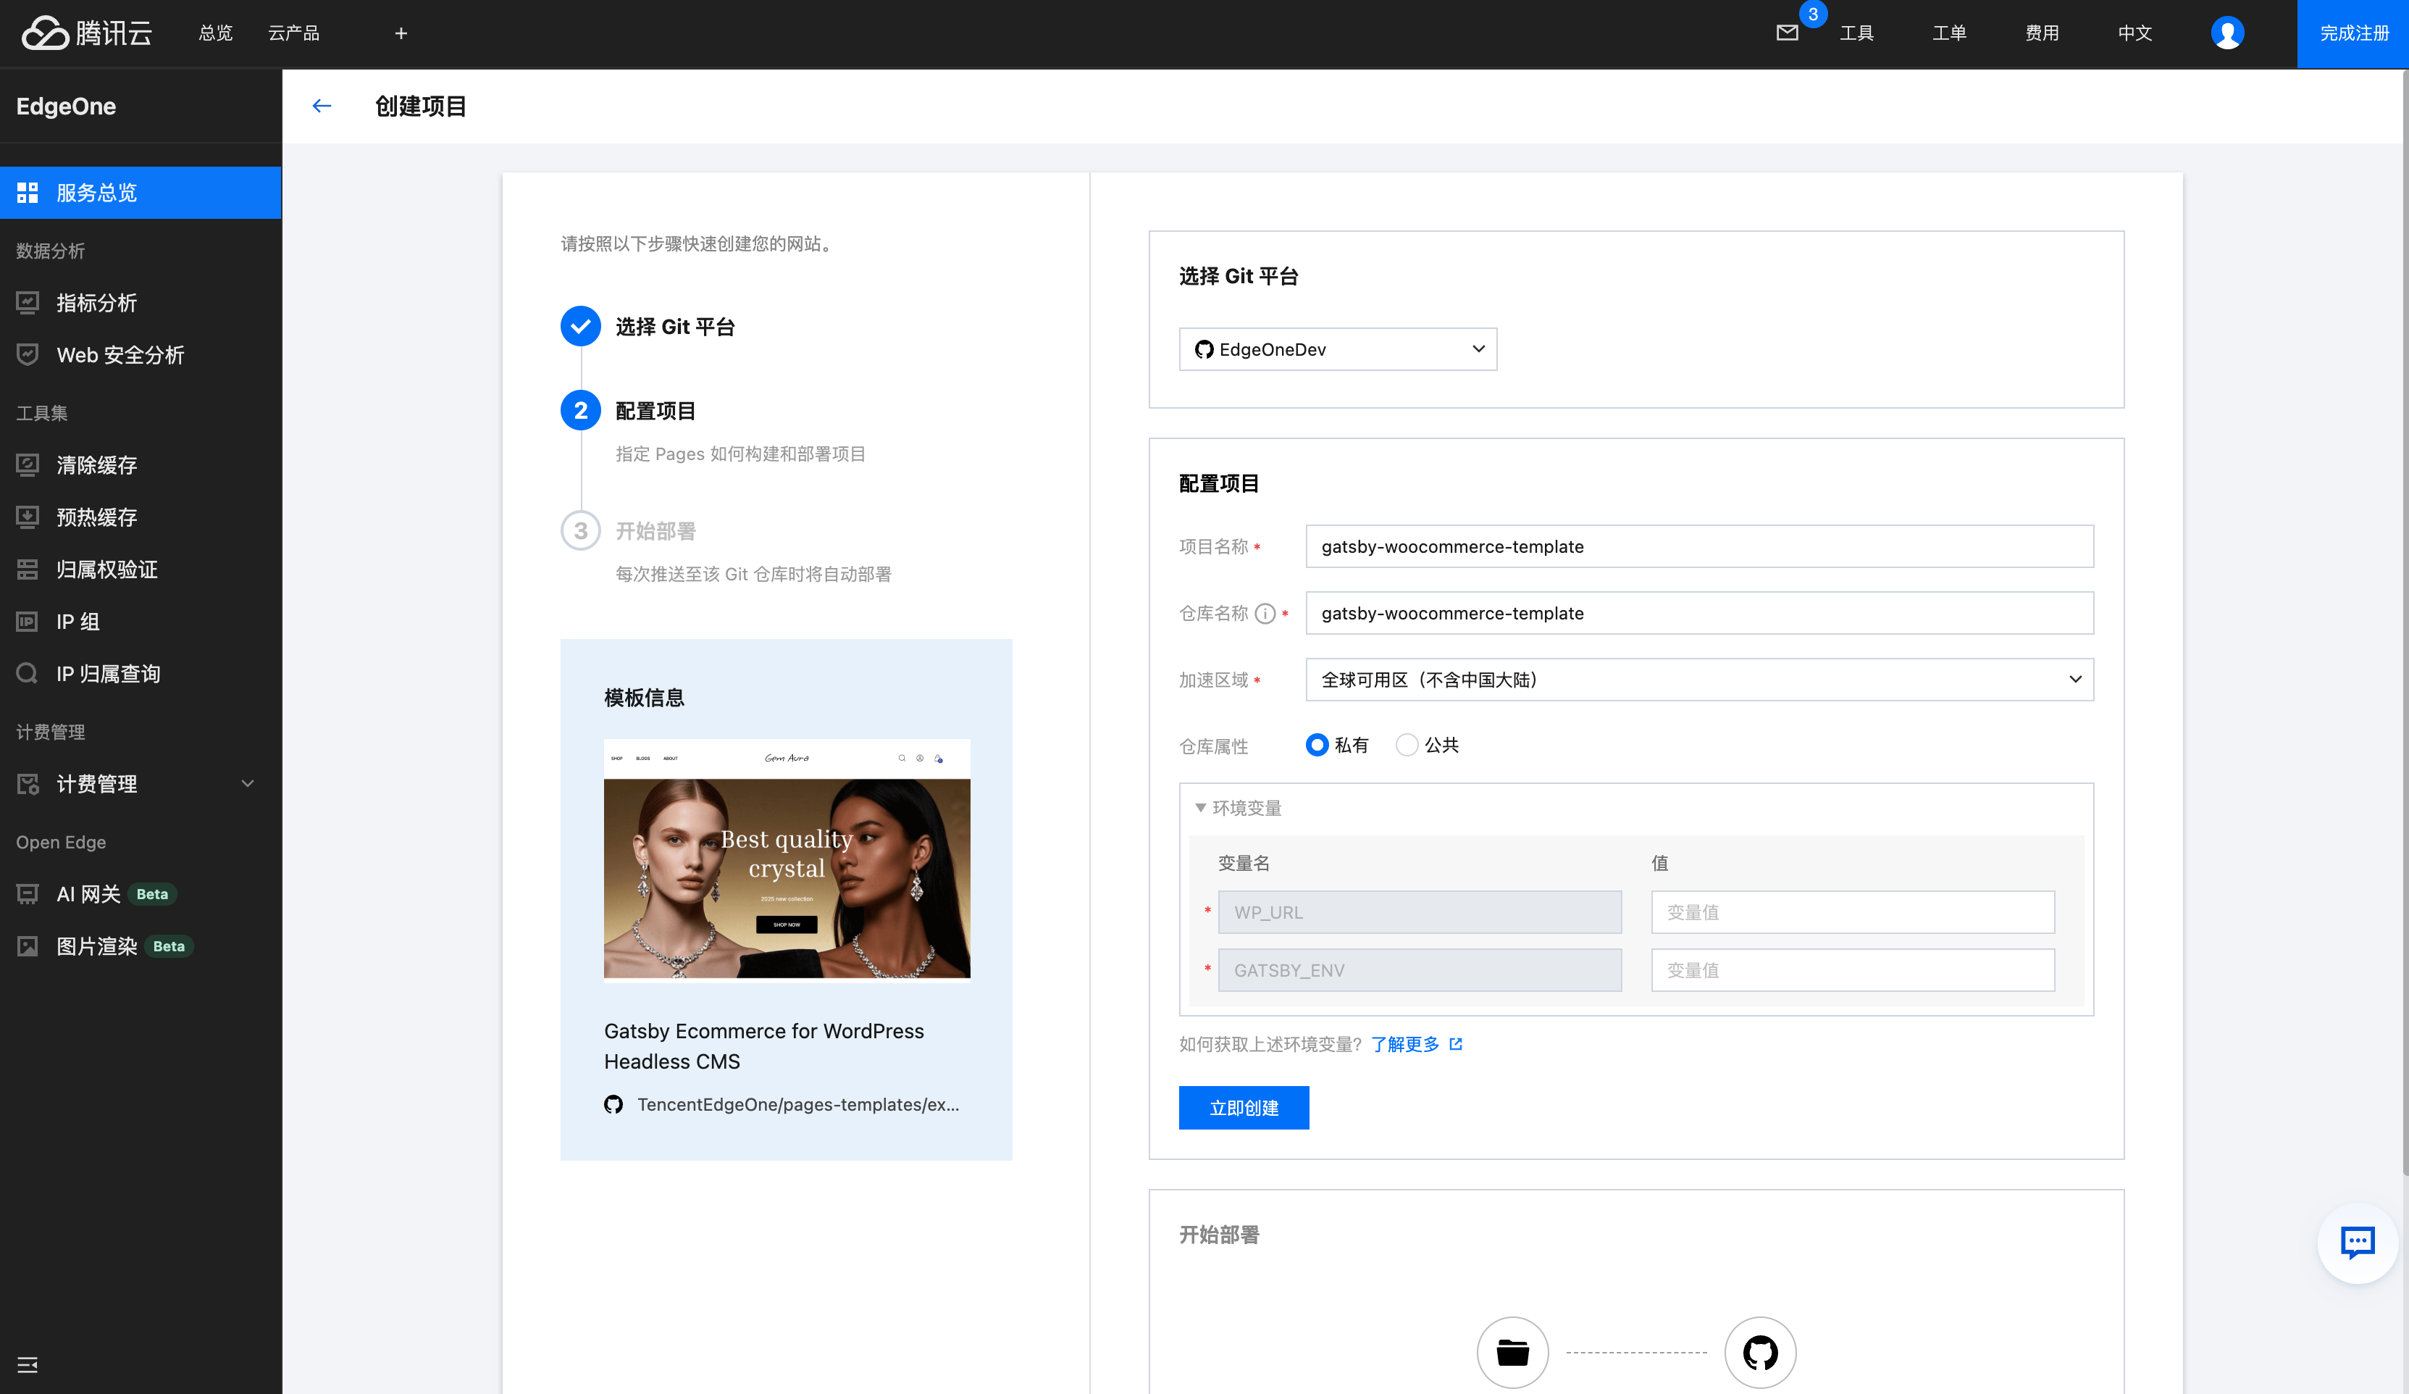Collapse the 环境变量 section

pyautogui.click(x=1201, y=808)
